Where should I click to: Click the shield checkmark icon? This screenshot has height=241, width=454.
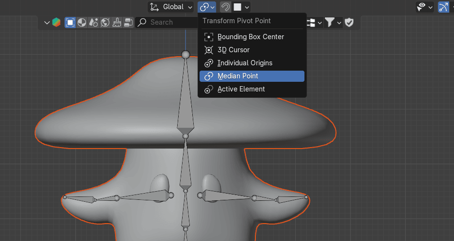pos(349,22)
